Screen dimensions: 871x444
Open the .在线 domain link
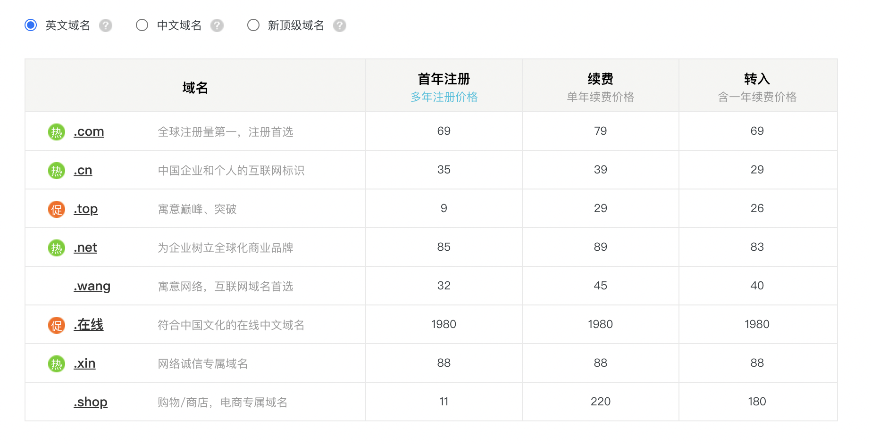tap(88, 325)
